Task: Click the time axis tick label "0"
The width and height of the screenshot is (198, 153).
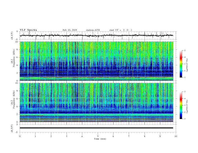Action: tap(20, 136)
